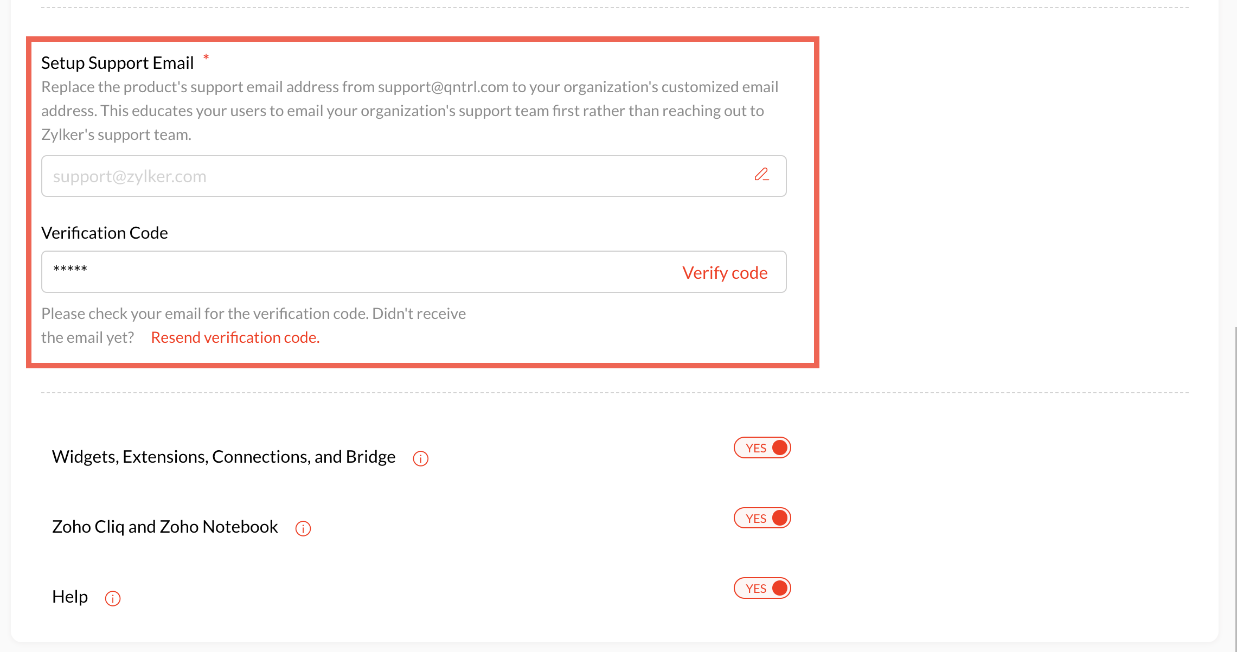This screenshot has height=652, width=1237.
Task: Click the pencil edit icon in email field
Action: [x=761, y=175]
